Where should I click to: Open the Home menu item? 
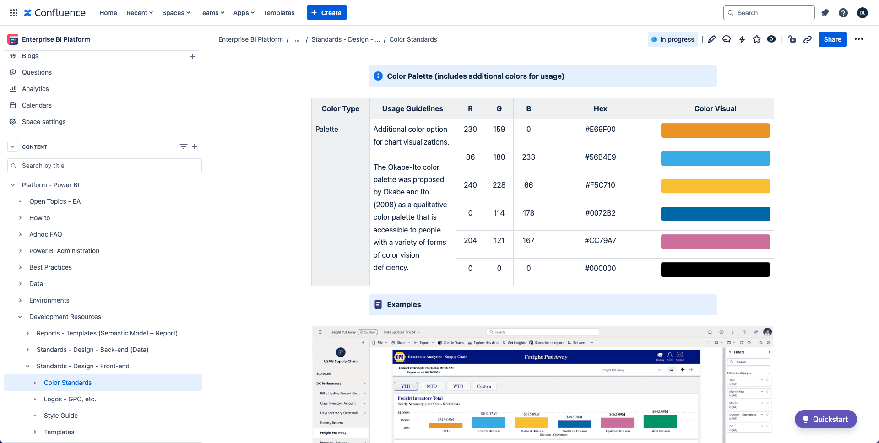pos(108,13)
